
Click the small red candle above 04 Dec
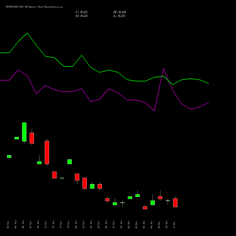(145, 208)
